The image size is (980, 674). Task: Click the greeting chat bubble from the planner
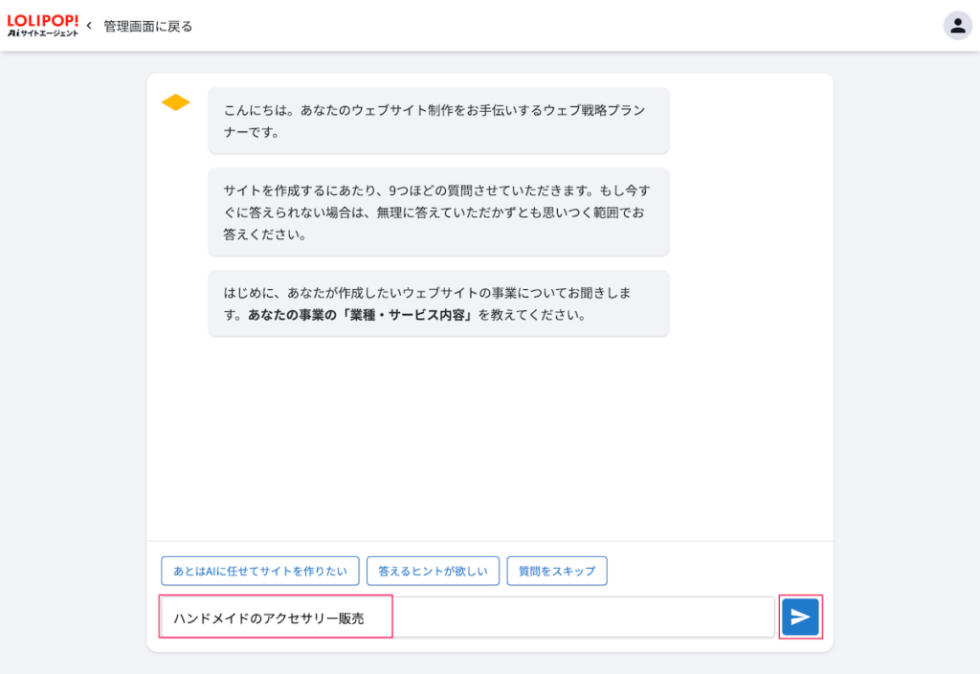438,121
